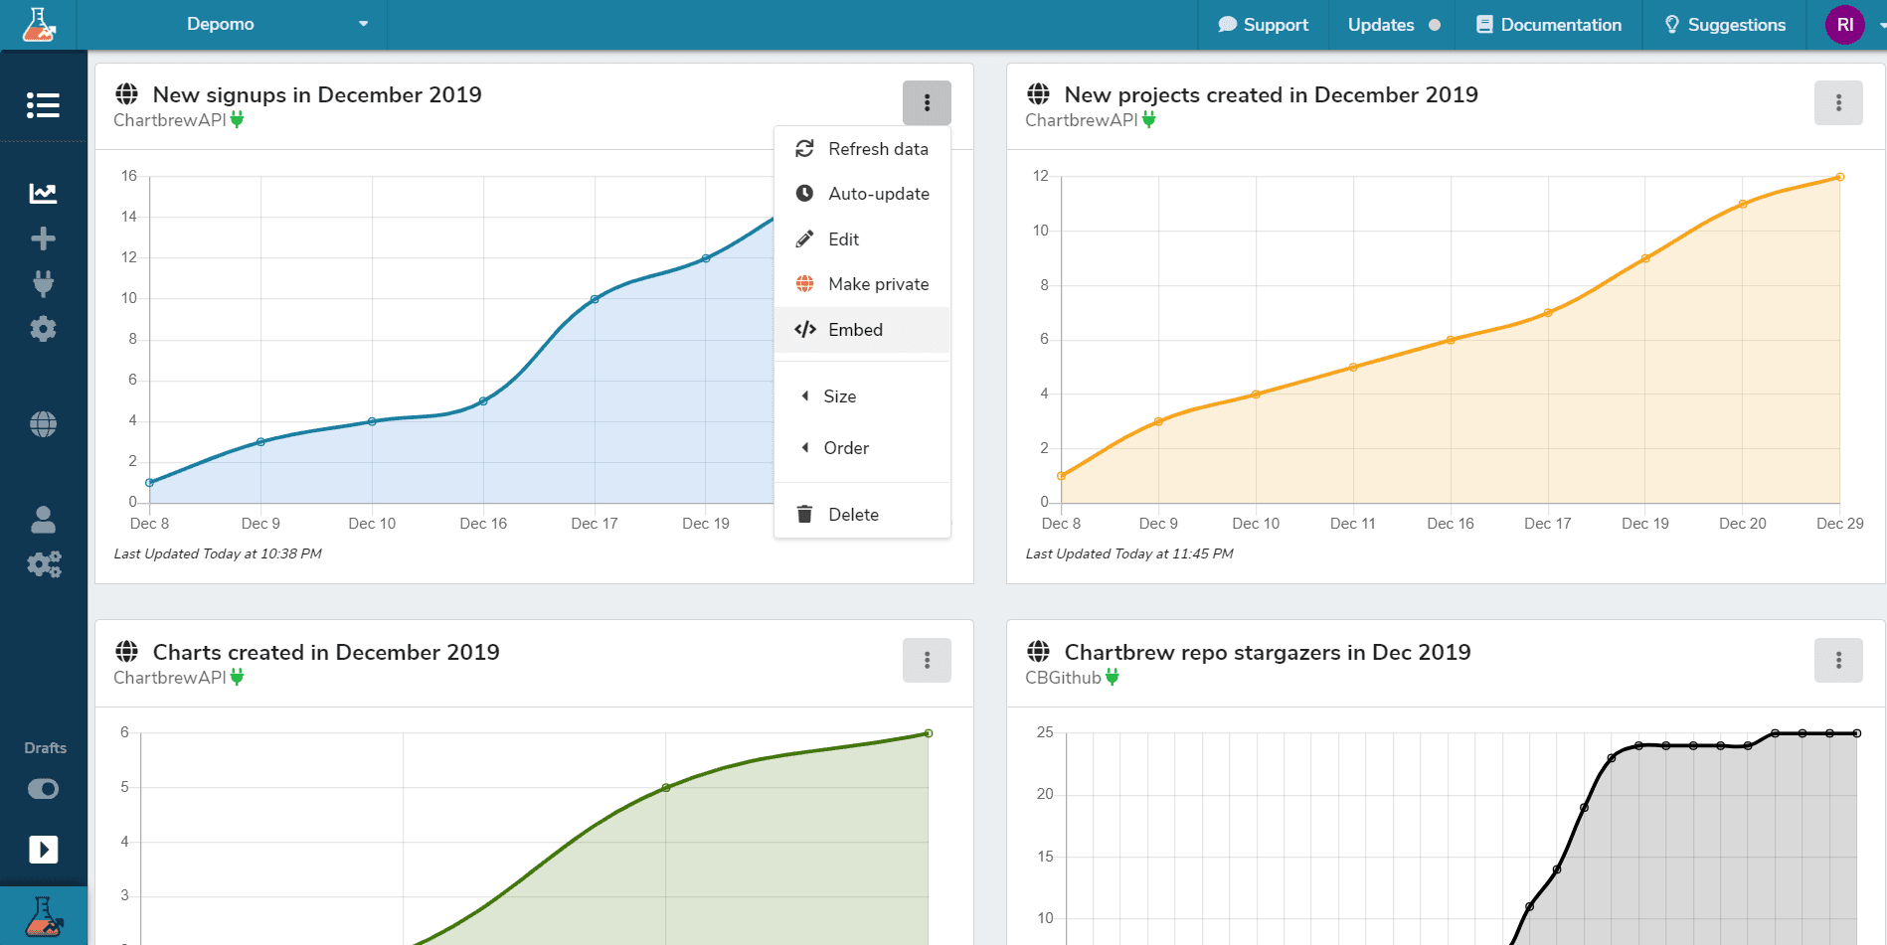Select Make private menu option
The image size is (1887, 945).
click(877, 284)
